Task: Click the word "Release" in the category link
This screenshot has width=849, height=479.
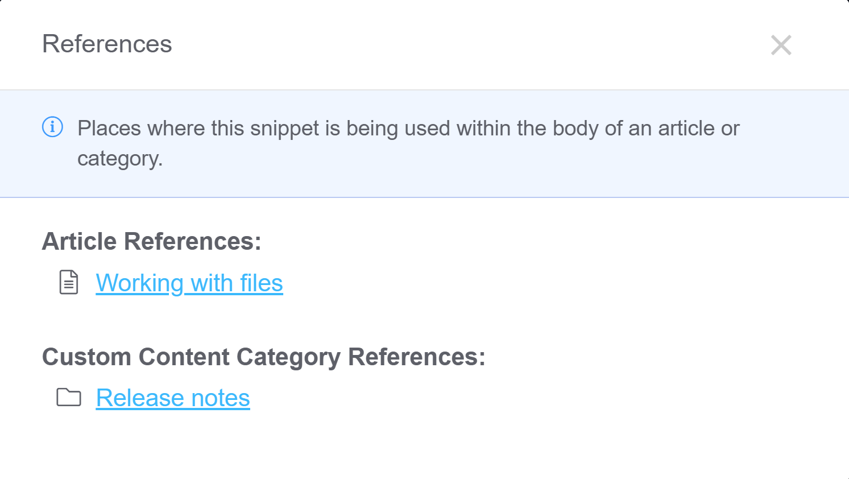Action: click(132, 398)
